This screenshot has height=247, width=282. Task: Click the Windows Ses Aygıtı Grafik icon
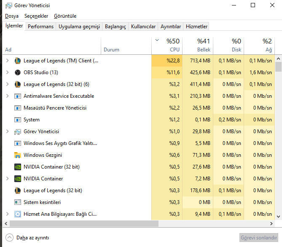pyautogui.click(x=18, y=143)
